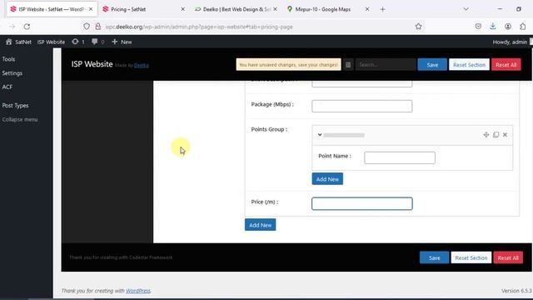Focus the Package (Mbps) input field
Screen dimensions: 533x300
361,106
